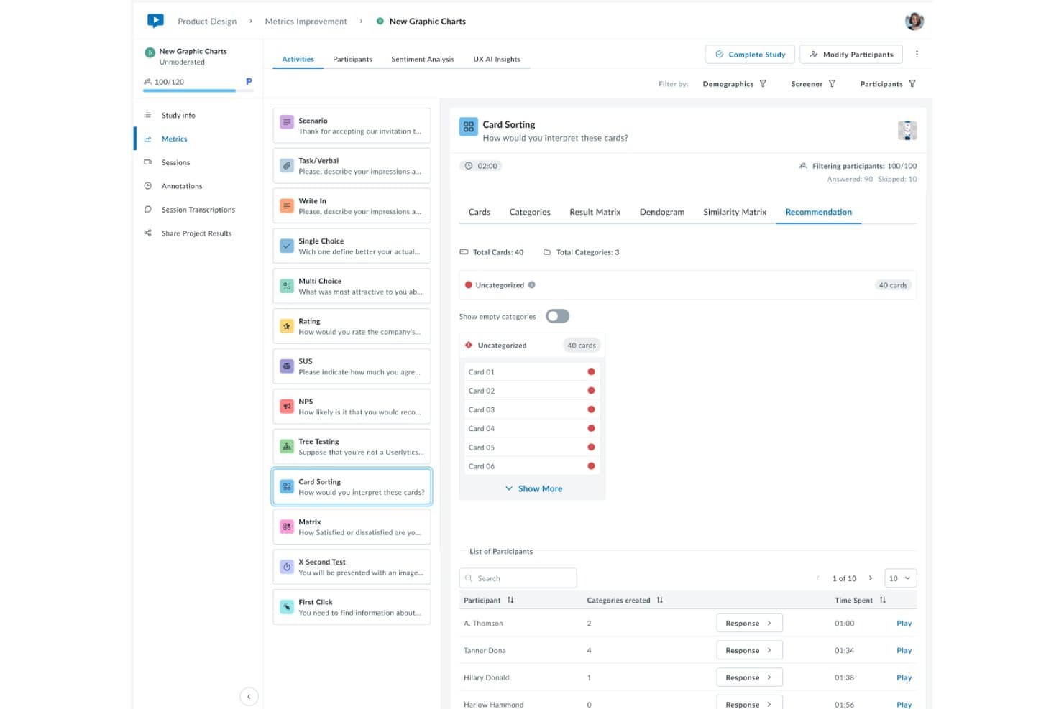Click the Single Choice activity icon
The height and width of the screenshot is (709, 1064).
coord(287,246)
